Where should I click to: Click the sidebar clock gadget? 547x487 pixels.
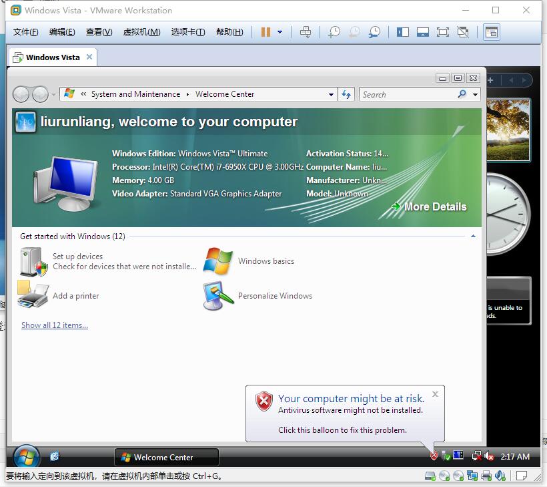(508, 214)
